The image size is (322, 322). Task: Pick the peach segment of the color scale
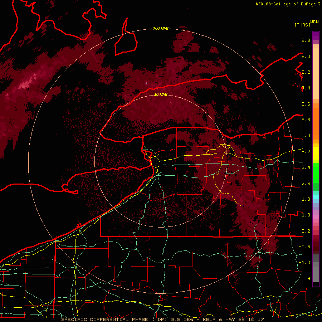click(x=316, y=74)
